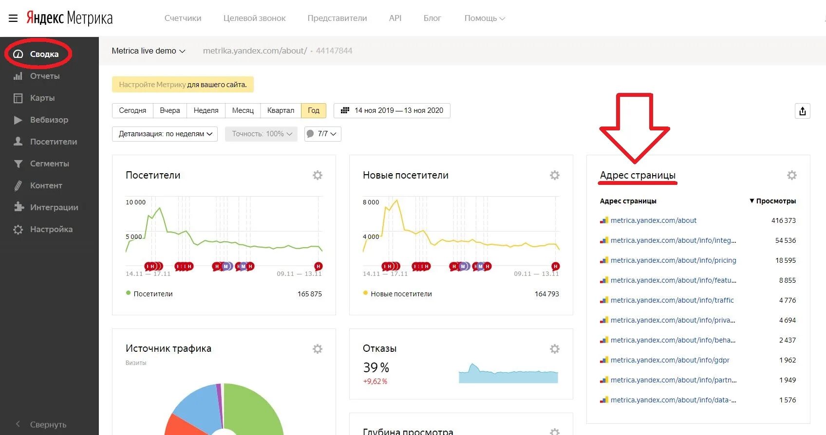
Task: Click the export share icon button
Action: (803, 111)
